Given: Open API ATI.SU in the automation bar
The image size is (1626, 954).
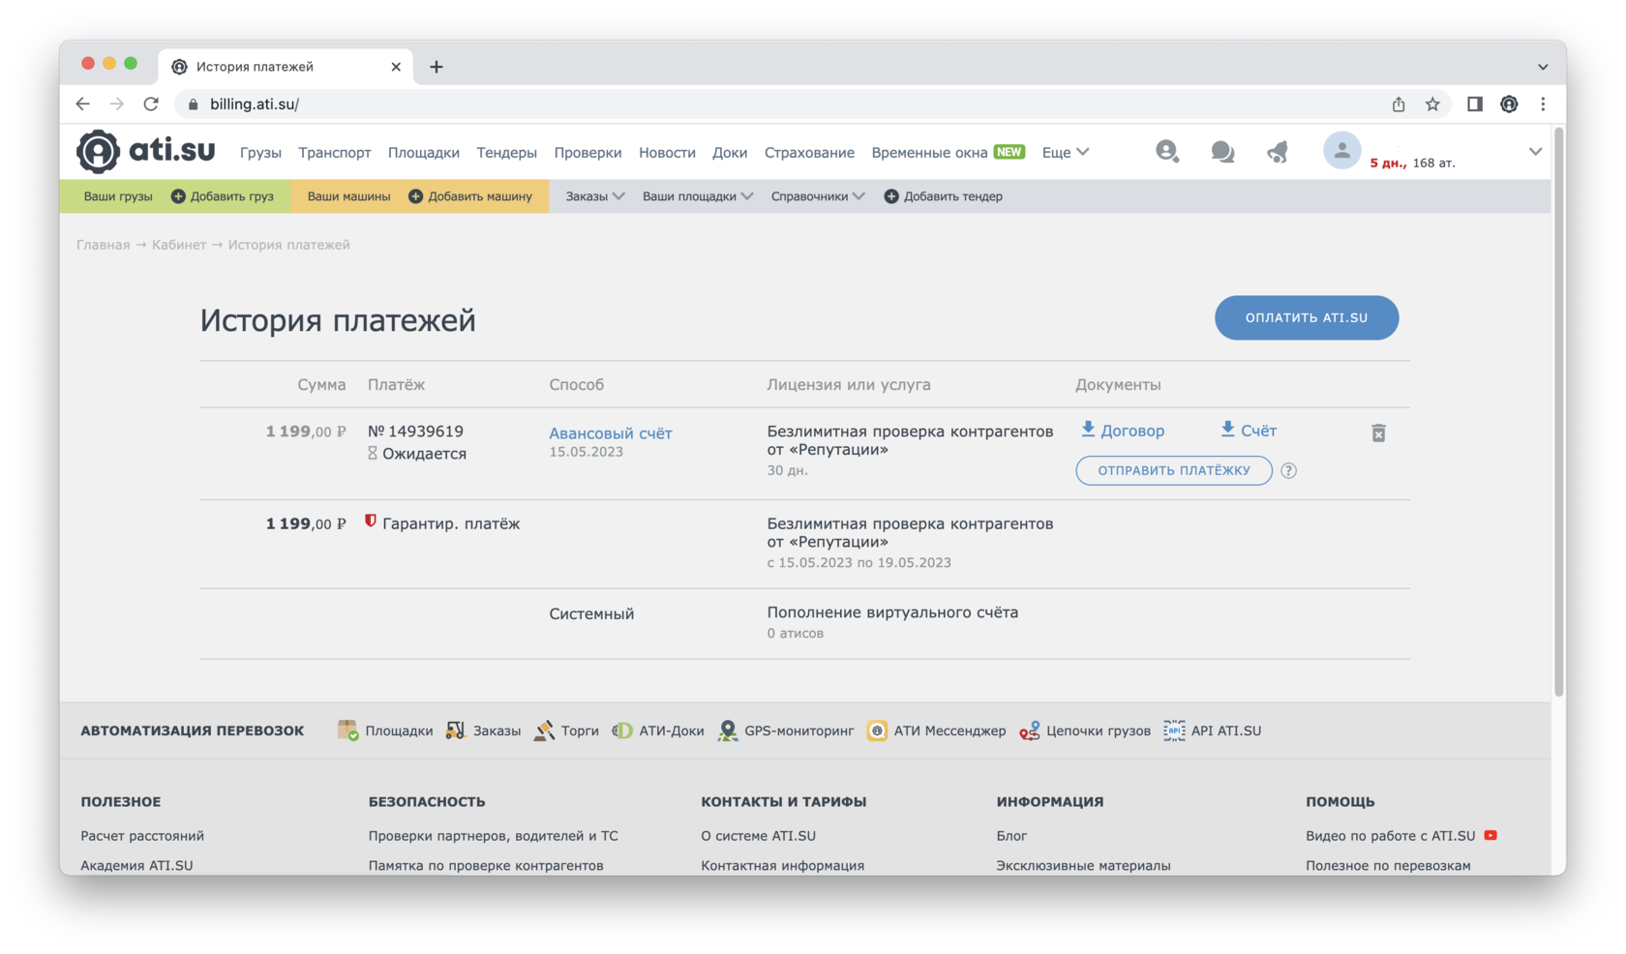Looking at the screenshot, I should pos(1213,730).
